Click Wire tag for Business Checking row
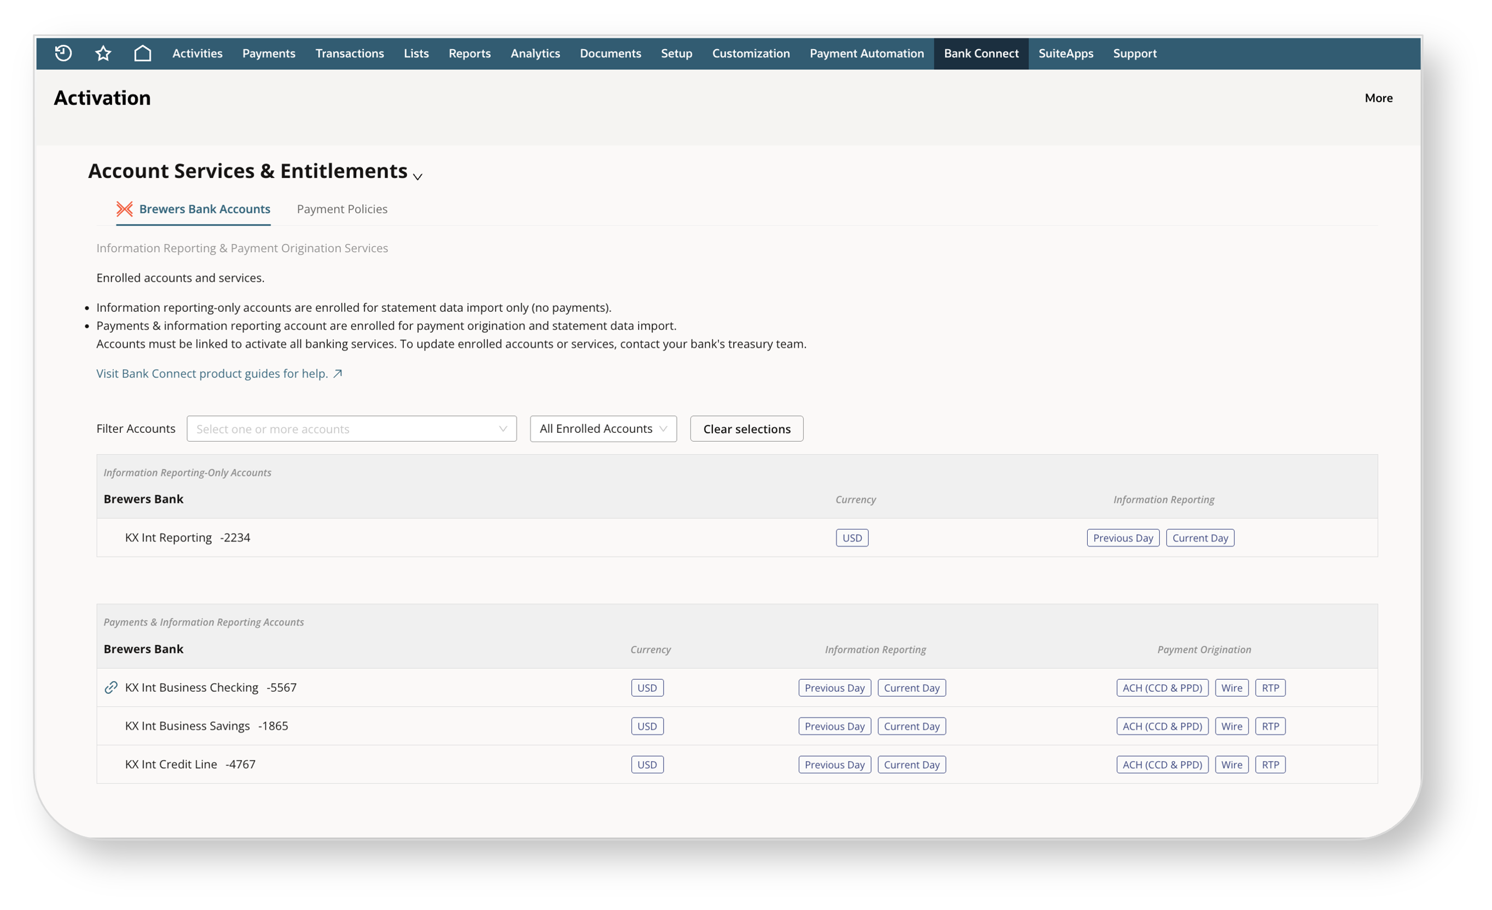Image resolution: width=1492 pixels, height=910 pixels. tap(1232, 688)
